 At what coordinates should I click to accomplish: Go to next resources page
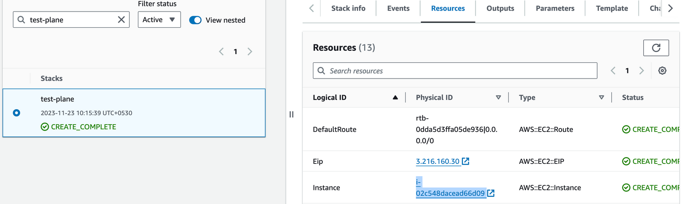(641, 71)
